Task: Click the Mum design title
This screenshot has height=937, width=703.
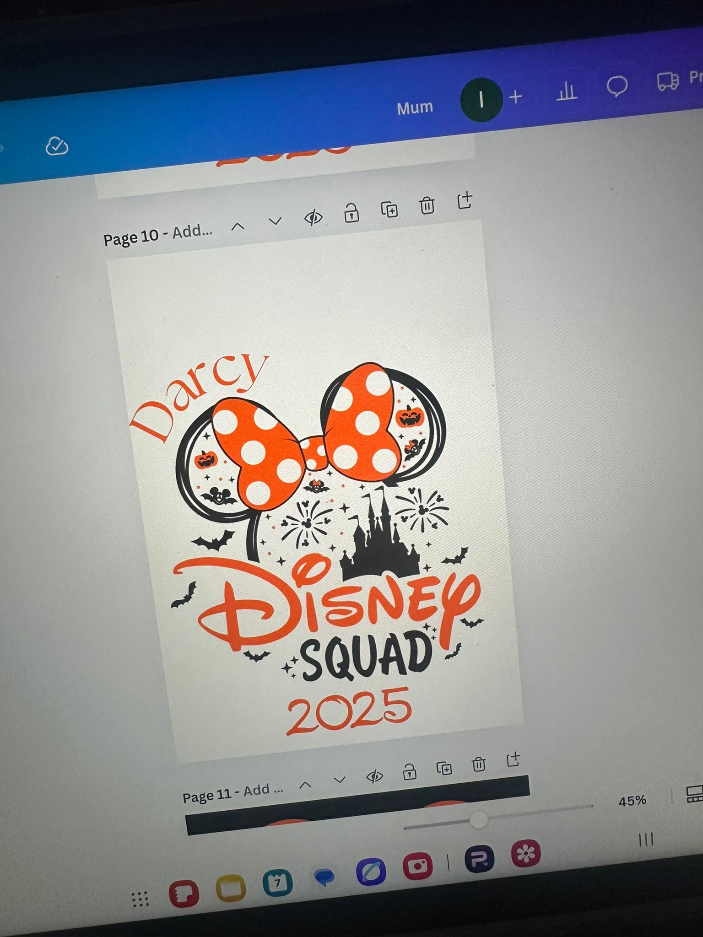Action: [x=415, y=108]
